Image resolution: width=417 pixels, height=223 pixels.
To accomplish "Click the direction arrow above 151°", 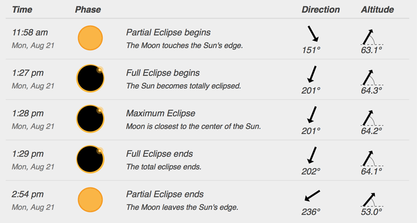I will pyautogui.click(x=313, y=34).
